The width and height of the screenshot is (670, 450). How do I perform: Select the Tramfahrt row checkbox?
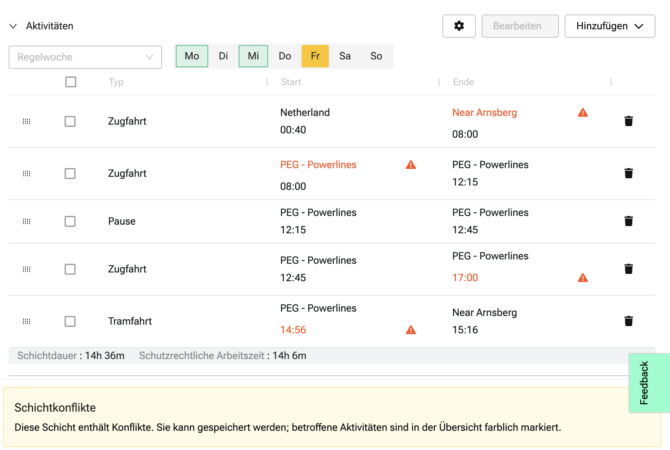pyautogui.click(x=70, y=321)
